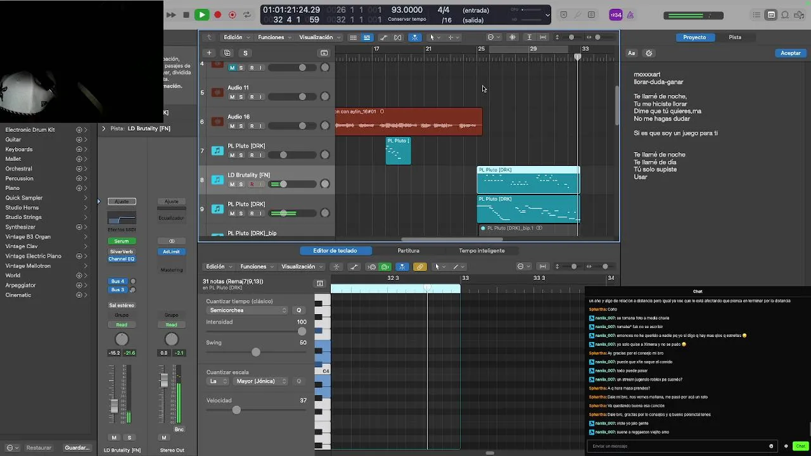Open the pencil tool menu in piano roll
The image size is (811, 456).
tap(457, 267)
